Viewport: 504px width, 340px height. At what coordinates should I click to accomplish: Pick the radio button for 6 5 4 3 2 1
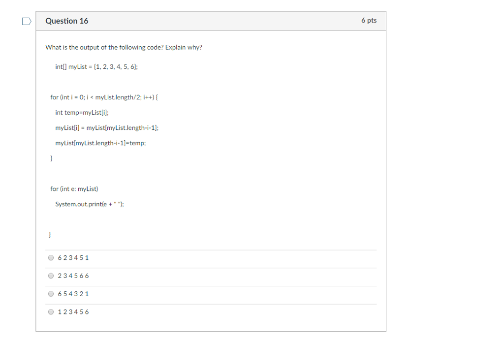pos(51,294)
